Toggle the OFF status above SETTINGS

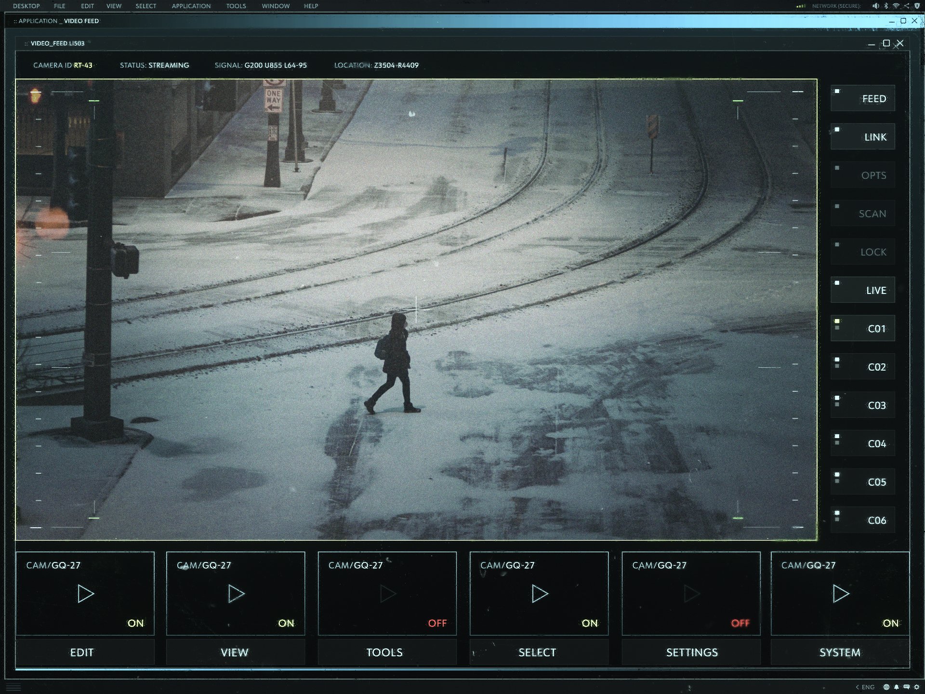pyautogui.click(x=740, y=623)
